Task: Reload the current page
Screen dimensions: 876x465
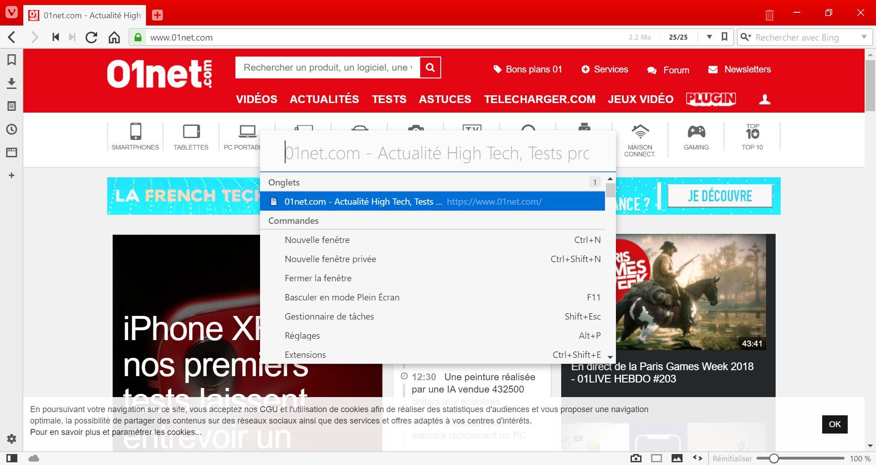Action: coord(91,37)
